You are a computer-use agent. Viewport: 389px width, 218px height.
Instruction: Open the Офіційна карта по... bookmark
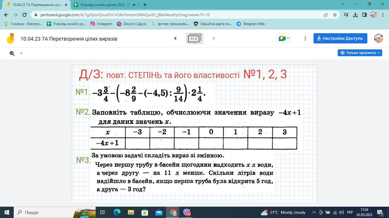point(213,24)
